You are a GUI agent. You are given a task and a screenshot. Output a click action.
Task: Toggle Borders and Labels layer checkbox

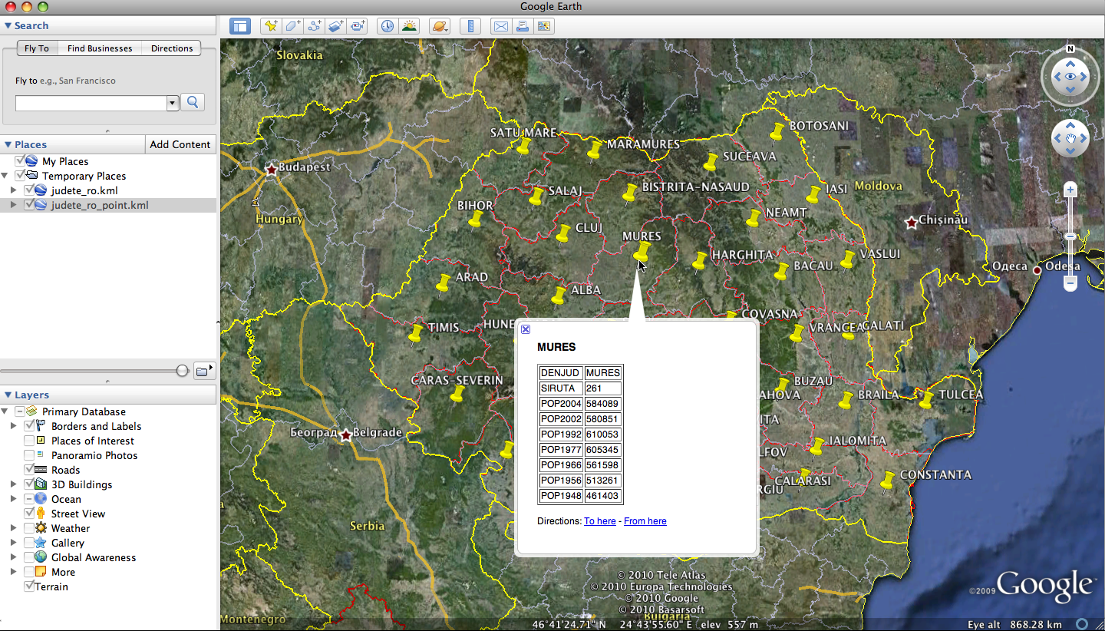29,426
